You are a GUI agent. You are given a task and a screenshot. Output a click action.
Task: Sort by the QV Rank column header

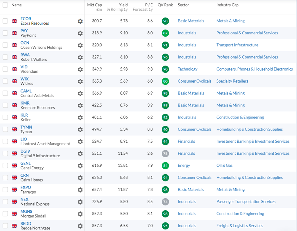[x=165, y=5]
